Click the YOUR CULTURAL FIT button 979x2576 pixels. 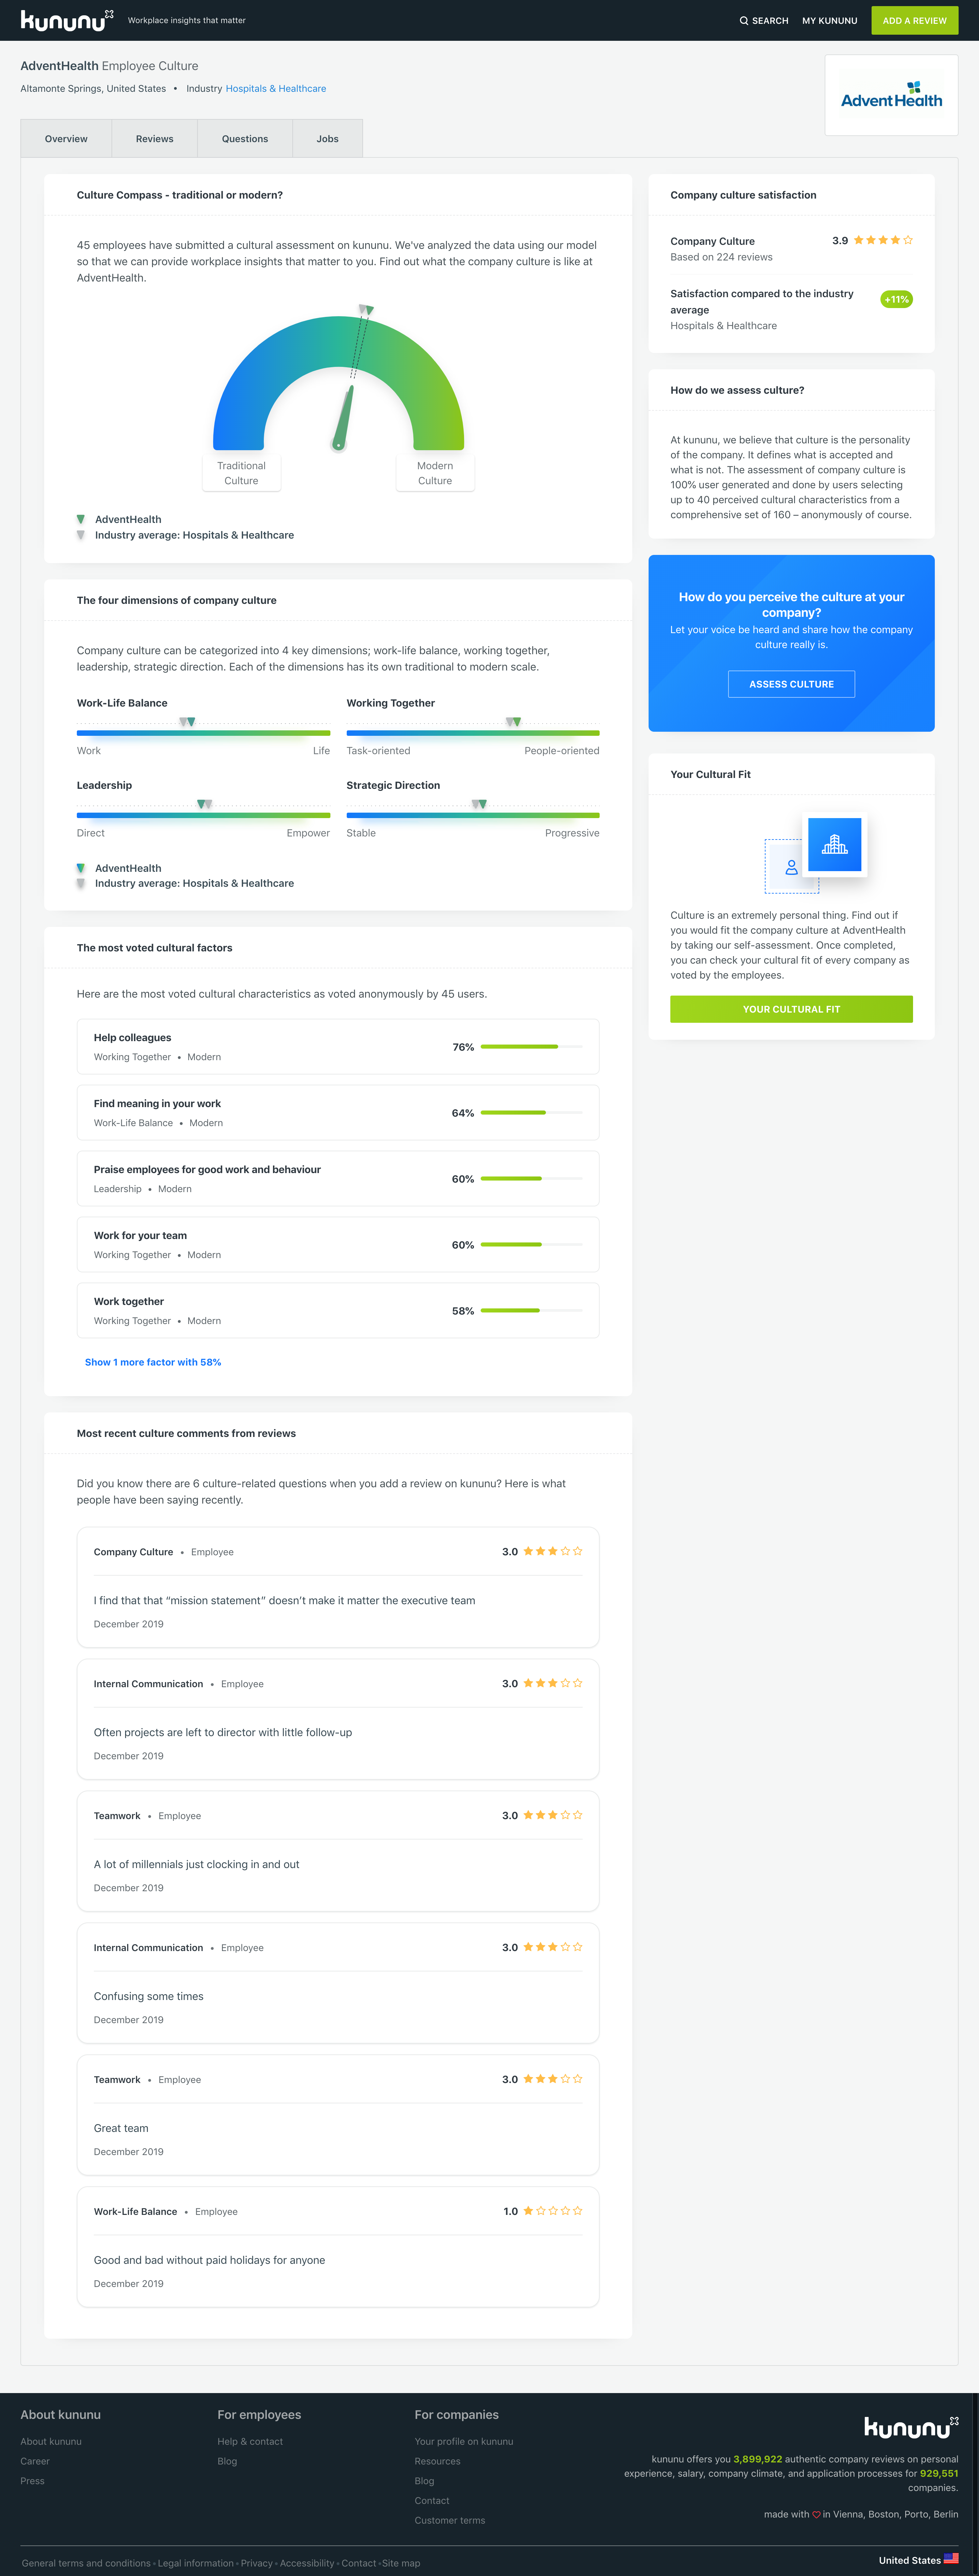point(791,1009)
